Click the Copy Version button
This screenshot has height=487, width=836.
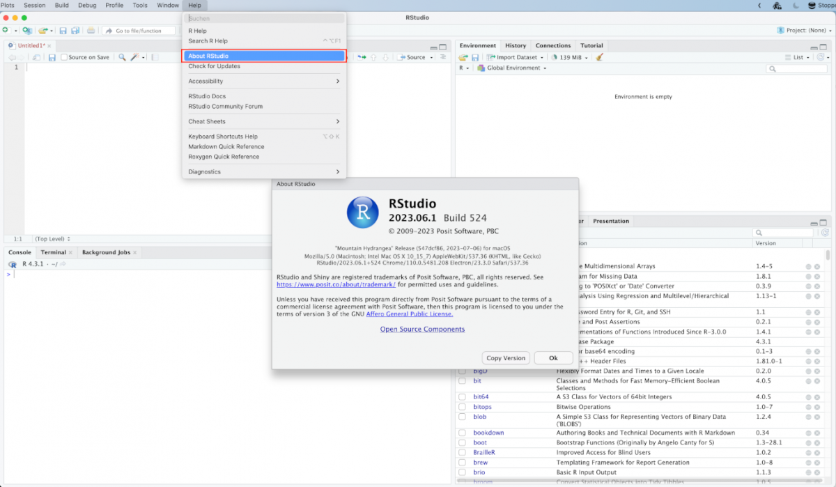pyautogui.click(x=505, y=357)
